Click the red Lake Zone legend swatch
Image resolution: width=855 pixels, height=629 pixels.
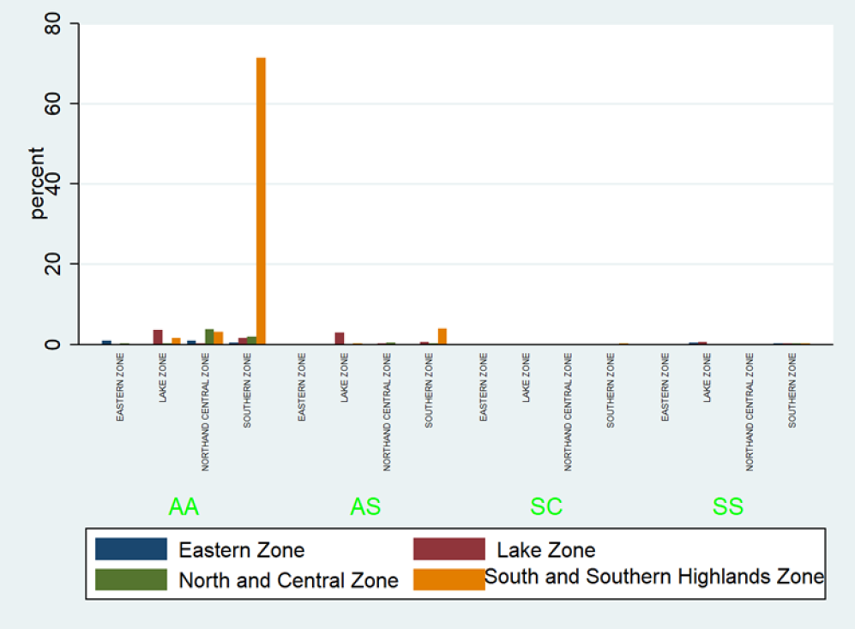click(x=449, y=549)
